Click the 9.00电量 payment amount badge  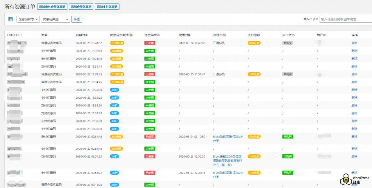coord(254,137)
